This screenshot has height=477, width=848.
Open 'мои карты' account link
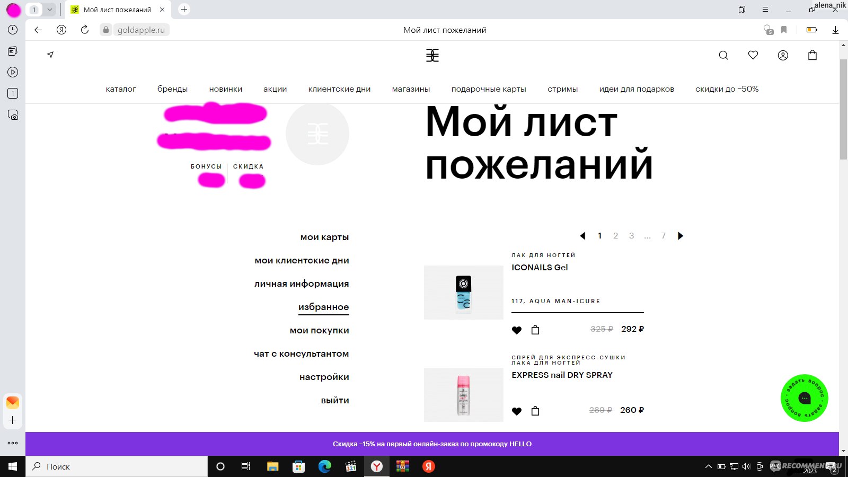coord(324,237)
